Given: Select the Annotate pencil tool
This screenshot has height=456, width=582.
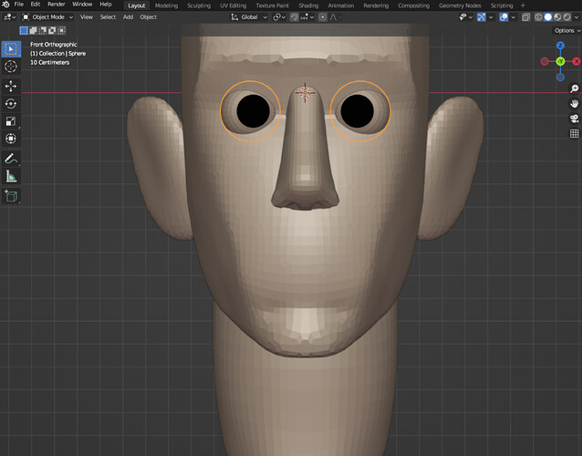Looking at the screenshot, I should coord(11,159).
